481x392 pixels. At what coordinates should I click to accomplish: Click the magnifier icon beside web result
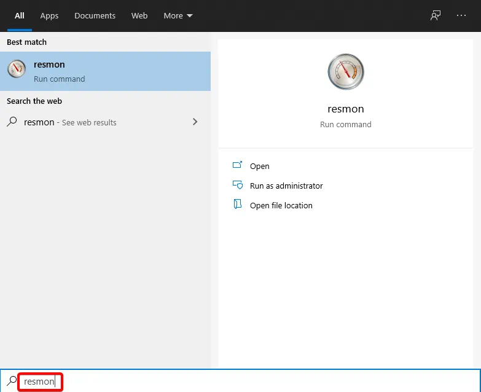click(12, 122)
